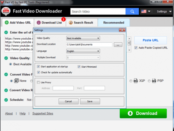This screenshot has height=131, width=174.
Task: Open the Language dropdown showing English
Action: pos(83,51)
